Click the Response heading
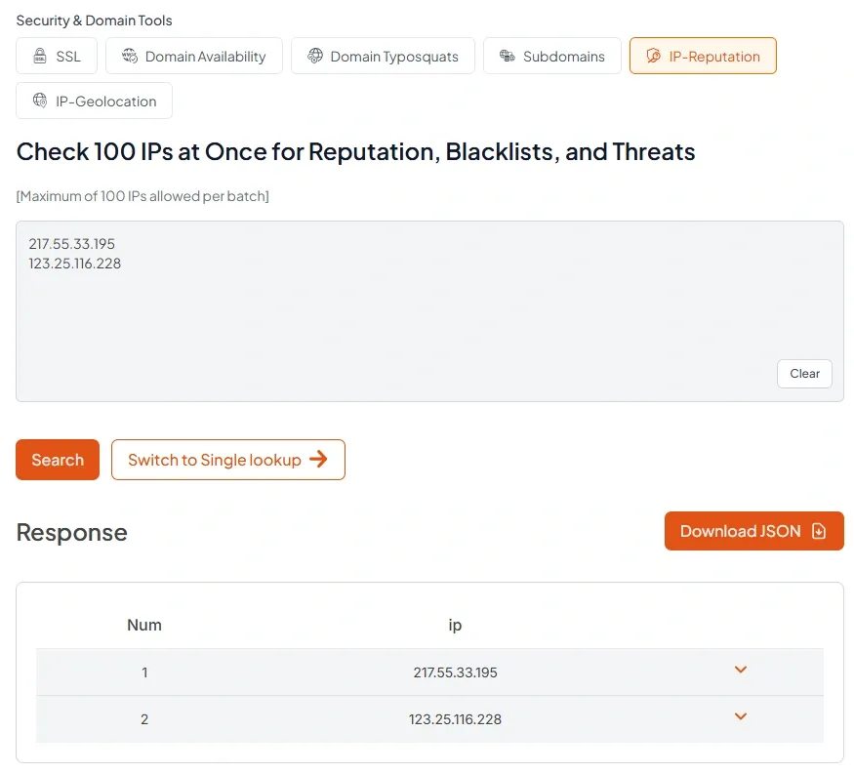Screen dimensions: 854x773 click(71, 532)
